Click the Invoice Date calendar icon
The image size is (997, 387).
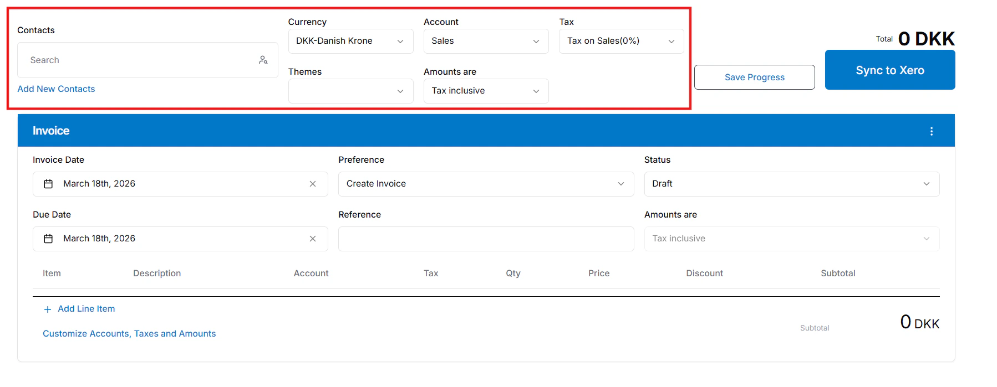tap(48, 184)
